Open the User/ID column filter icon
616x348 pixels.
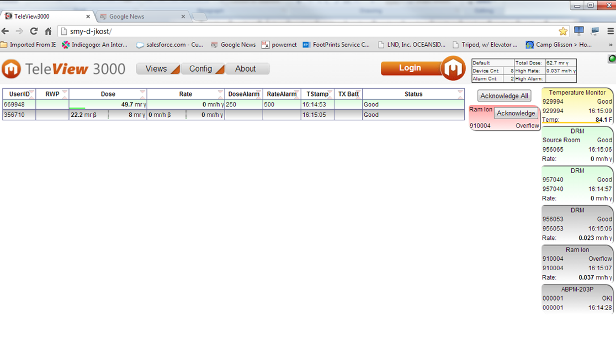pyautogui.click(x=32, y=92)
